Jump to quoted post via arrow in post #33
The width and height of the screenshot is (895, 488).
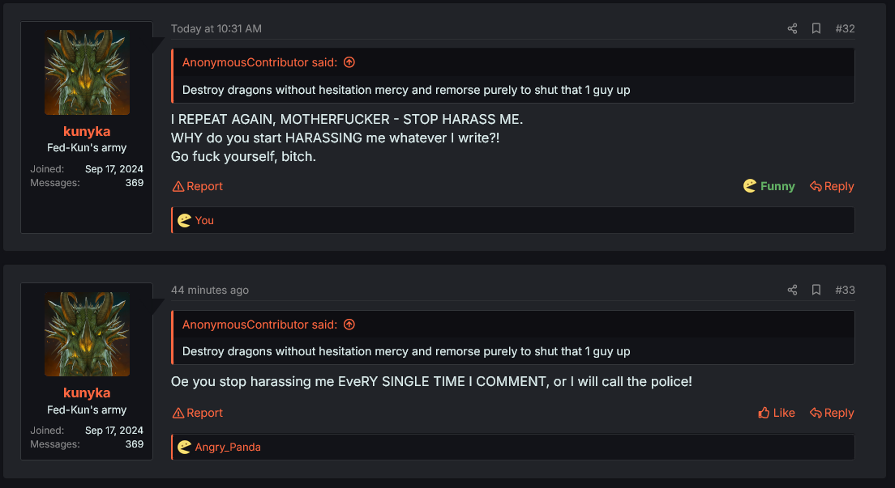(349, 325)
